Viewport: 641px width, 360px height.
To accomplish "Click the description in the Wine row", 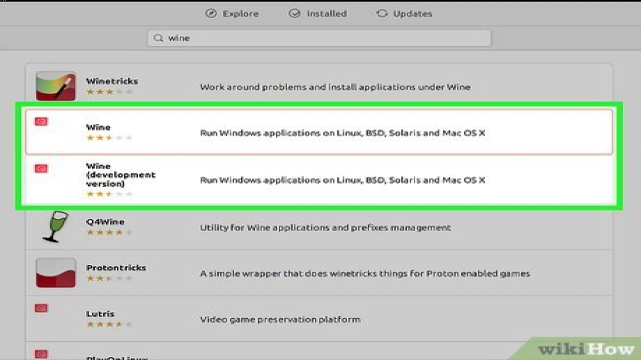I will tap(343, 133).
